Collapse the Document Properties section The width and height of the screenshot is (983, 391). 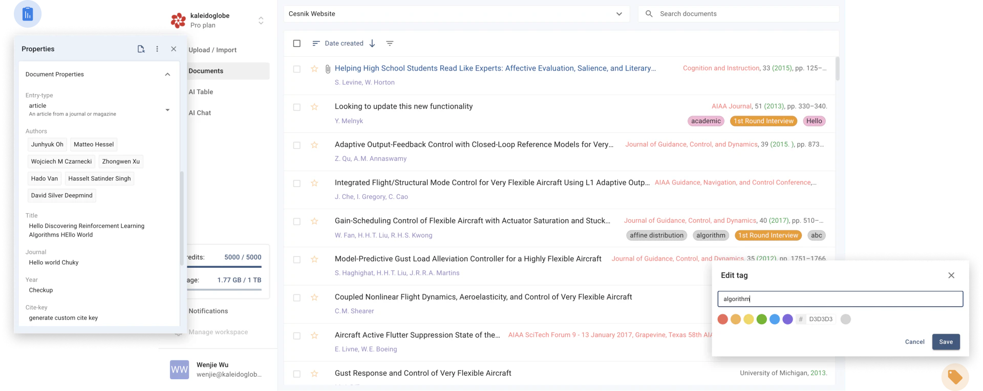pyautogui.click(x=167, y=75)
